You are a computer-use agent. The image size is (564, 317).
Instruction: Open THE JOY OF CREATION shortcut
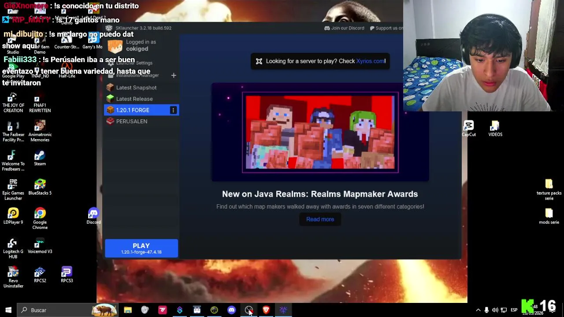13,103
